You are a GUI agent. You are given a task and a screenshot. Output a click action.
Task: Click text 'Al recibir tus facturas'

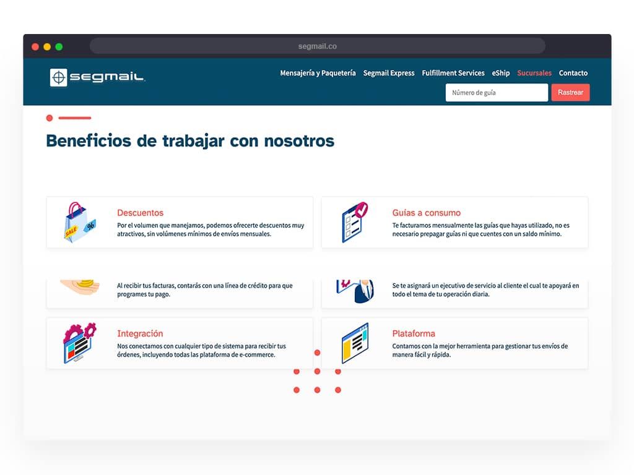(x=146, y=286)
